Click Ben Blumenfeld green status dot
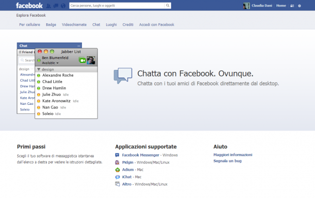This screenshot has height=198, width=315. click(39, 60)
